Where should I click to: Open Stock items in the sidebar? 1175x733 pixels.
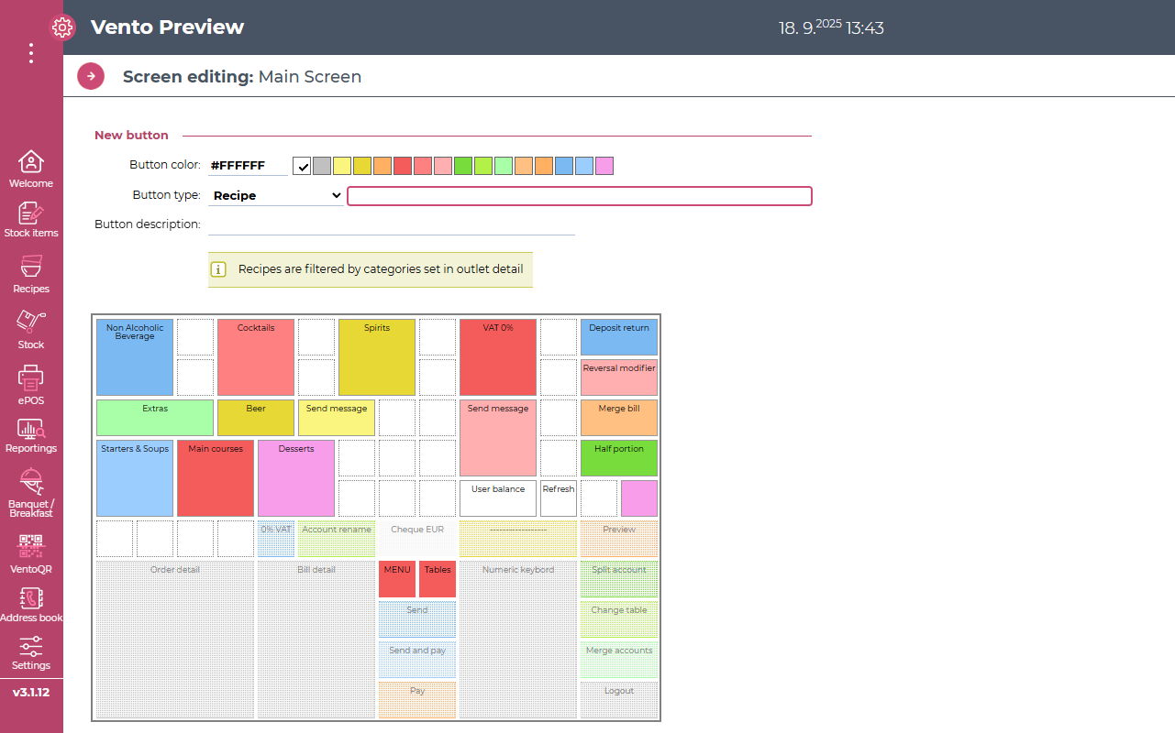click(x=31, y=220)
